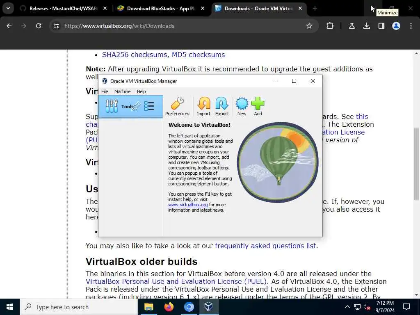The height and width of the screenshot is (315, 420).
Task: Click the page scrollbar down arrow
Action: tap(416, 295)
